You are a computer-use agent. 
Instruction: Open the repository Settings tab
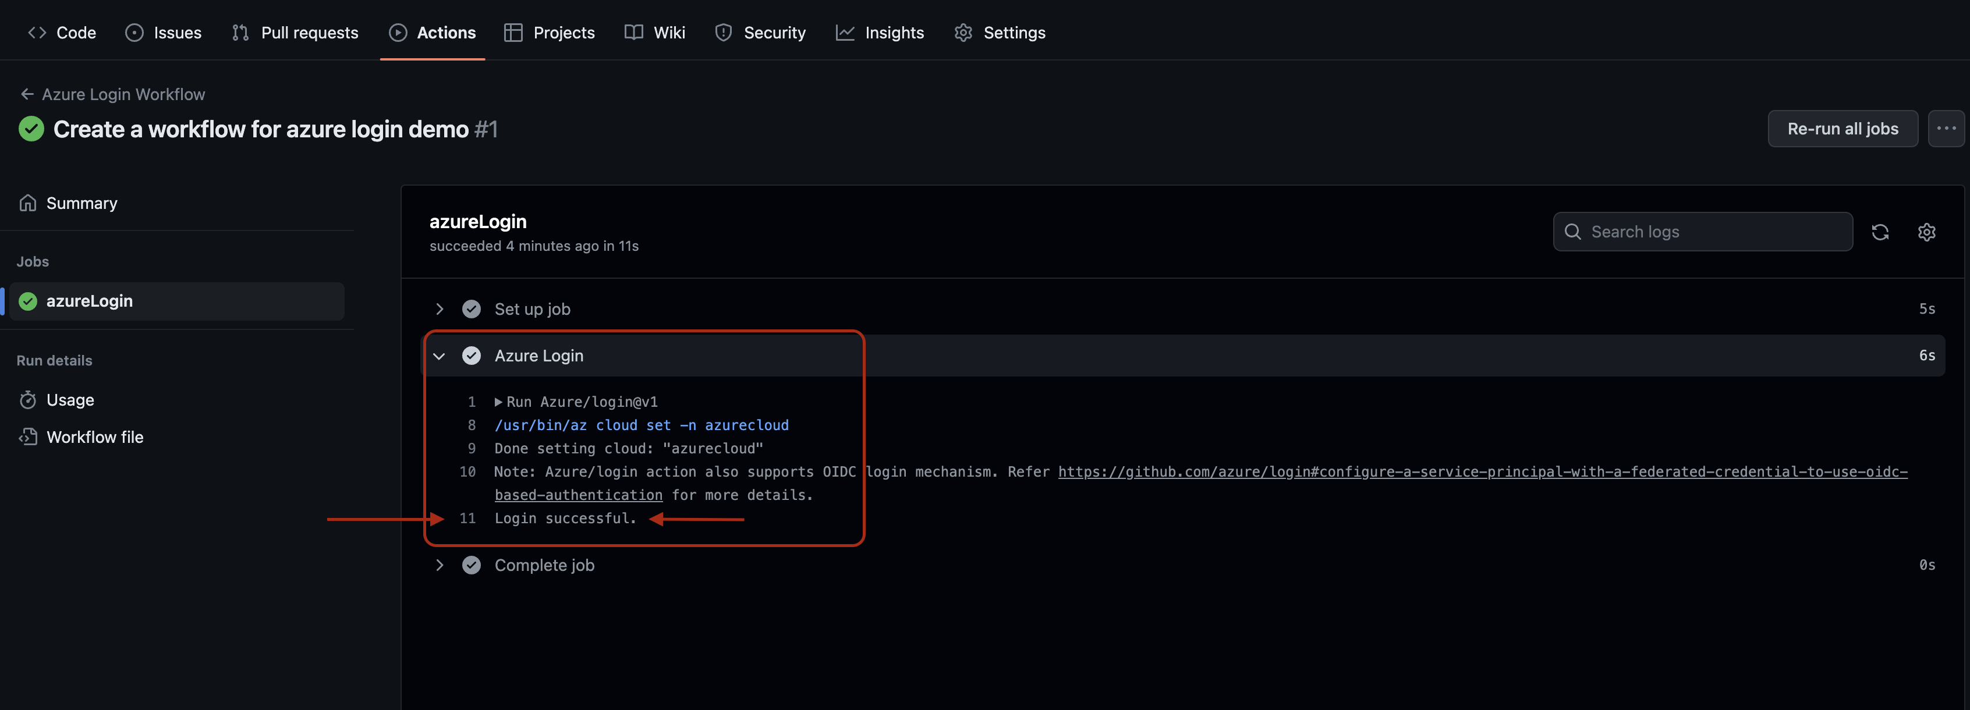pos(1000,32)
